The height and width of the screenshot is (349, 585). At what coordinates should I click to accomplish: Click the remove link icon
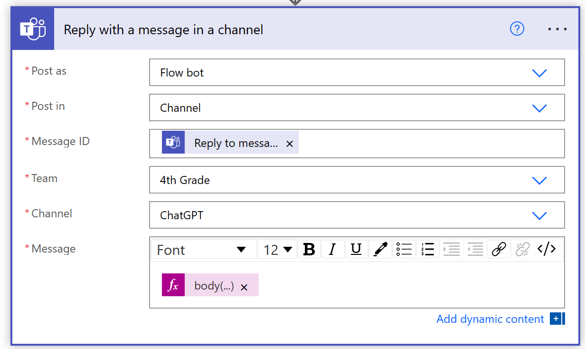523,250
